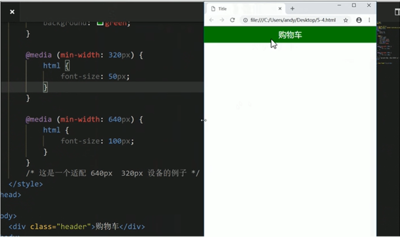Screen dimensions: 400x237
Task: Click the 购物车 header in the page
Action: 290,35
